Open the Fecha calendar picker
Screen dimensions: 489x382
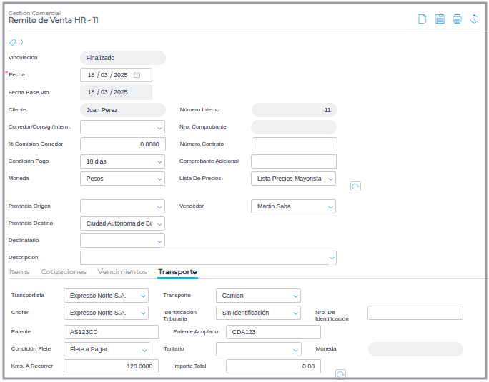click(137, 75)
